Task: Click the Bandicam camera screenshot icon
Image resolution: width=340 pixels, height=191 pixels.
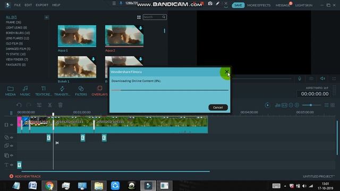Action: [x=210, y=4]
